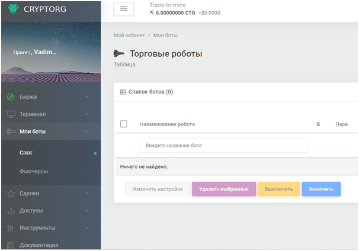Open the Фьючерсы submenu item
The height and width of the screenshot is (251, 359).
34,171
